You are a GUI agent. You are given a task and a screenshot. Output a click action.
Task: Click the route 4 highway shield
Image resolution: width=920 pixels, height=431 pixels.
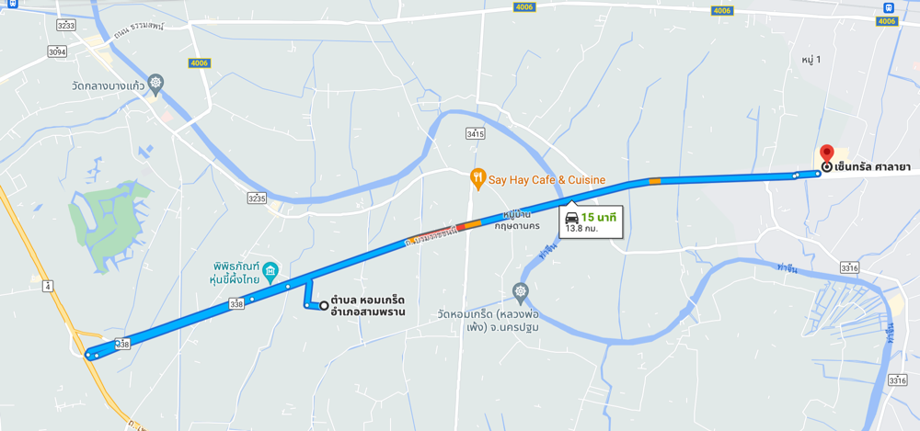tap(47, 287)
